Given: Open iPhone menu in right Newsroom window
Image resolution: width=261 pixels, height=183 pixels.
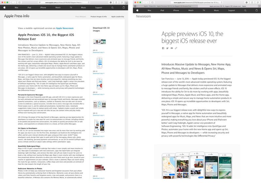Looking at the screenshot, I should tap(176, 10).
